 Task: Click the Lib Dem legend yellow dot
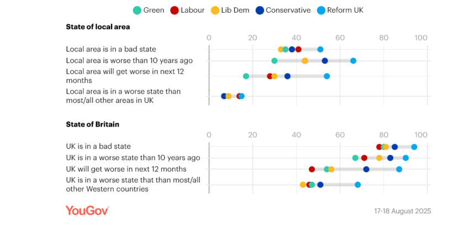(x=215, y=10)
